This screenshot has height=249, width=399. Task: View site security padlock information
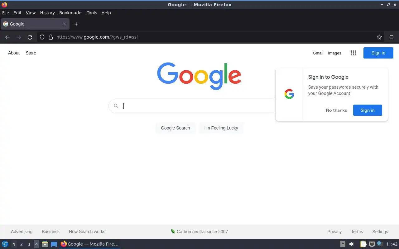tap(51, 37)
